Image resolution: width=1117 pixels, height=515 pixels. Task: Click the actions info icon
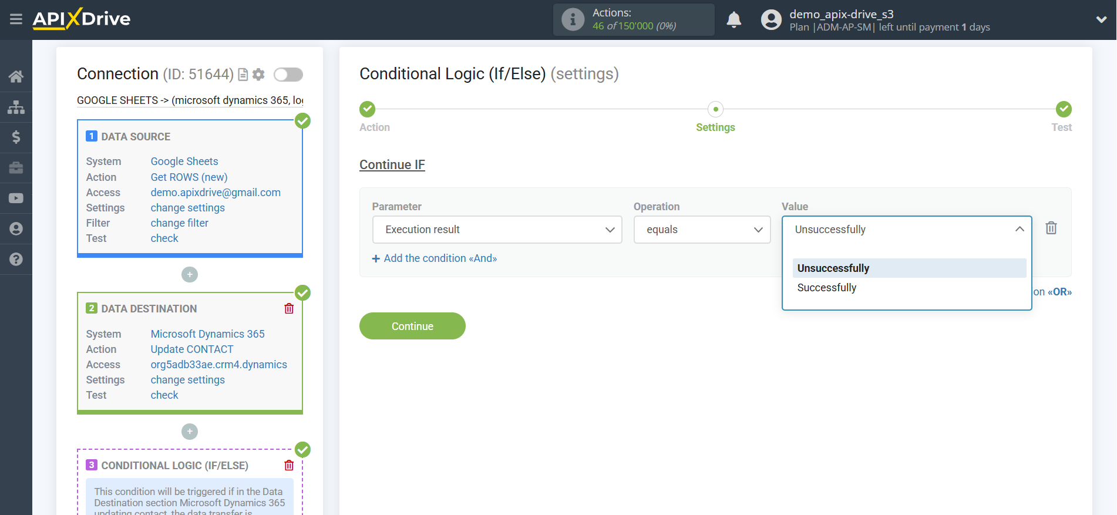coord(573,19)
